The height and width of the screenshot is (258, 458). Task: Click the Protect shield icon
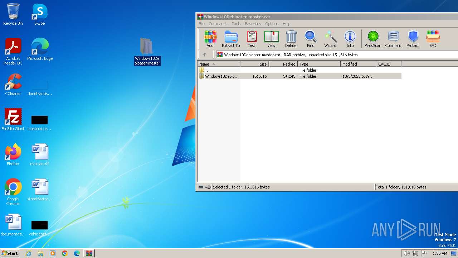[x=413, y=39]
